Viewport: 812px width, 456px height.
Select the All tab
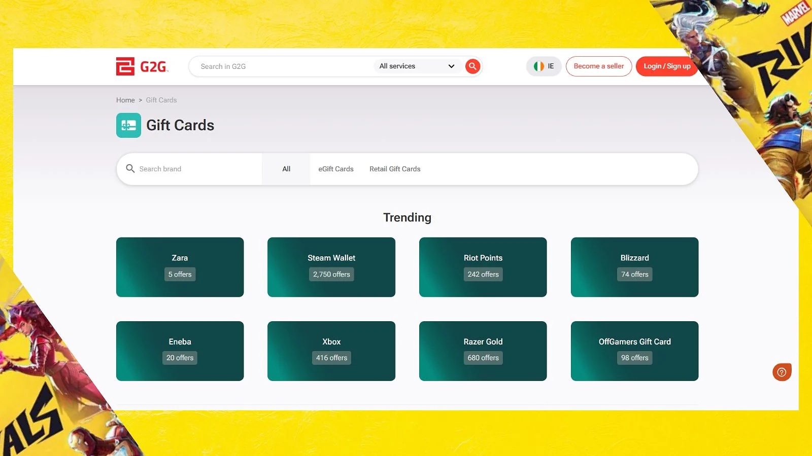[x=286, y=169]
